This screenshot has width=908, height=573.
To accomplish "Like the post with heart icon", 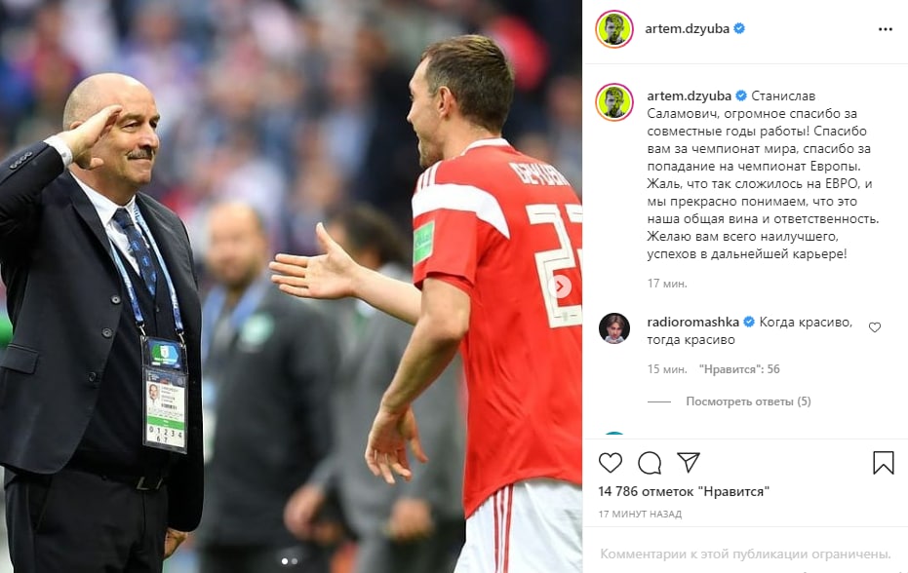I will [x=611, y=463].
